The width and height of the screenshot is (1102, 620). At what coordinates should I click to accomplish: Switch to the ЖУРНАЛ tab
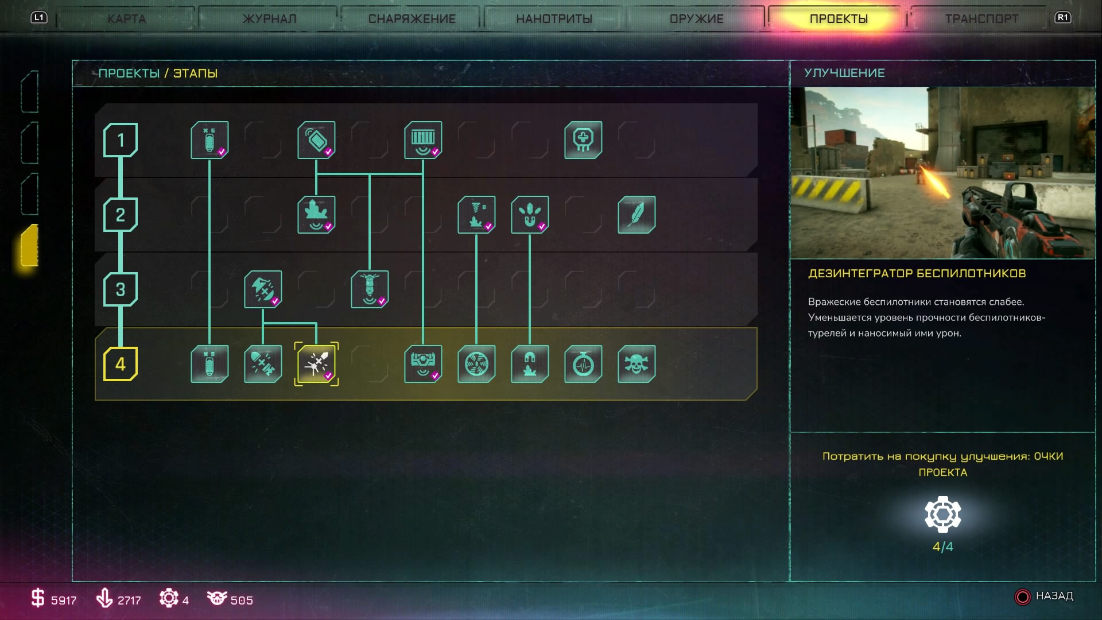coord(269,18)
